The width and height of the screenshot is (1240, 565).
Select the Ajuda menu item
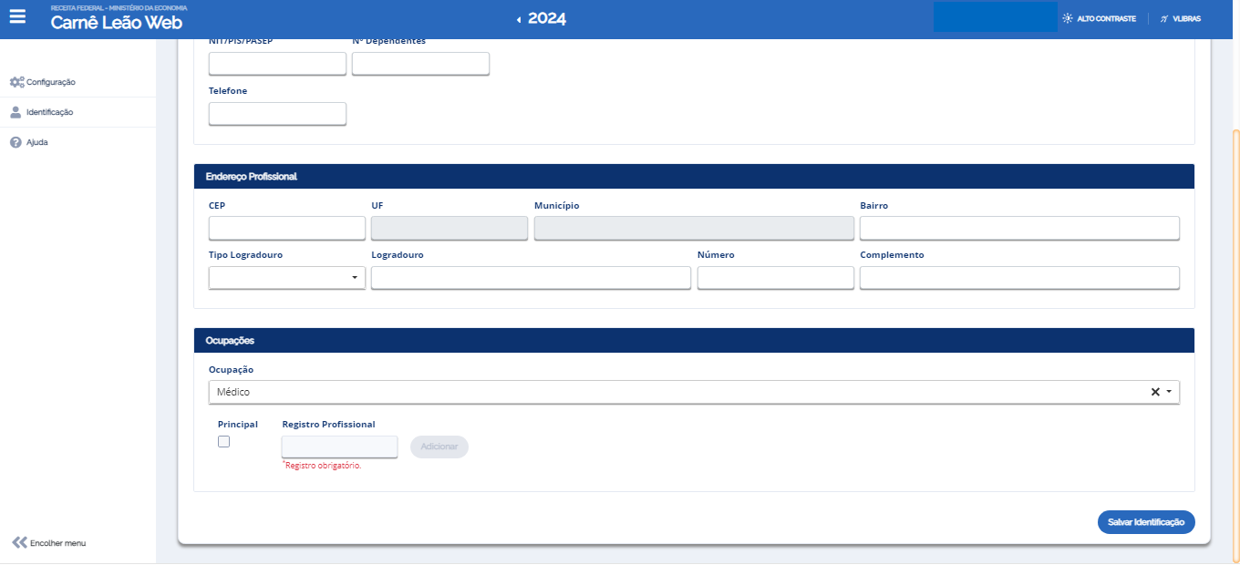click(x=37, y=143)
